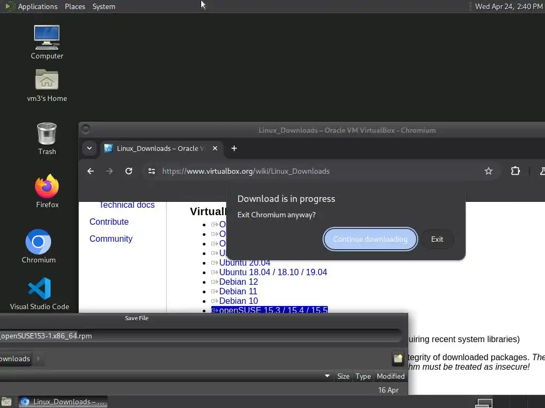
Task: Click the workspace switcher in bottom panel
Action: (484, 403)
